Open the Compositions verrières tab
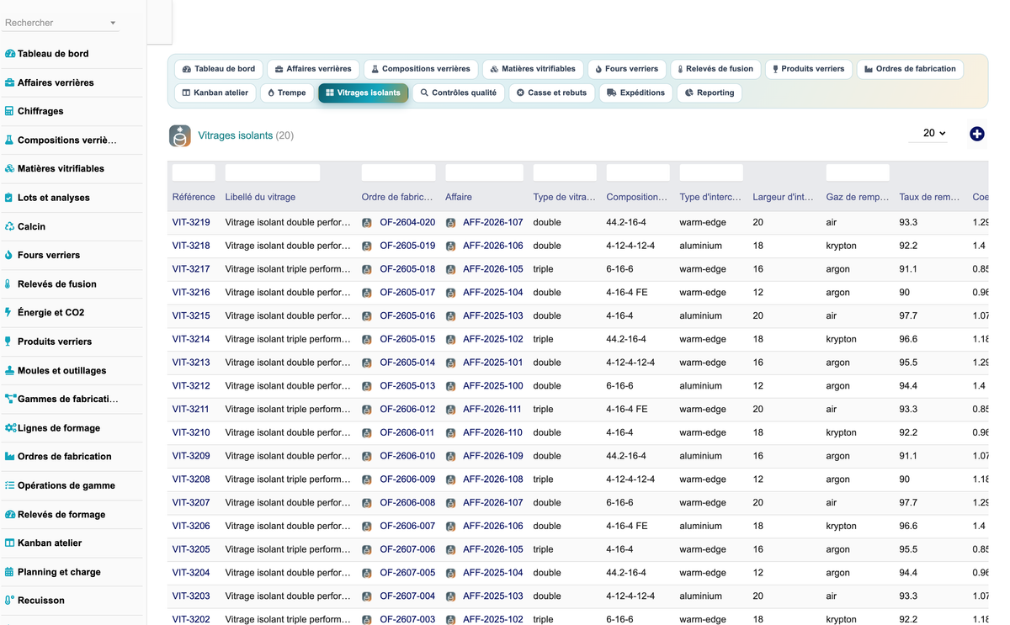 click(421, 69)
